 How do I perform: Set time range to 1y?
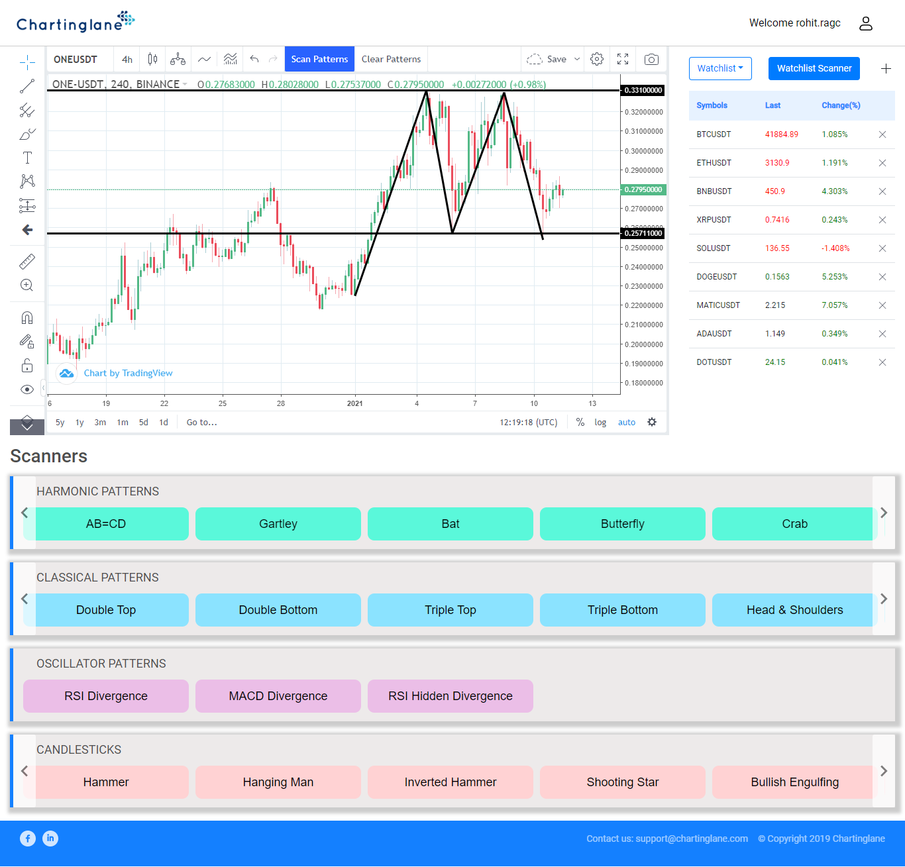[x=80, y=422]
